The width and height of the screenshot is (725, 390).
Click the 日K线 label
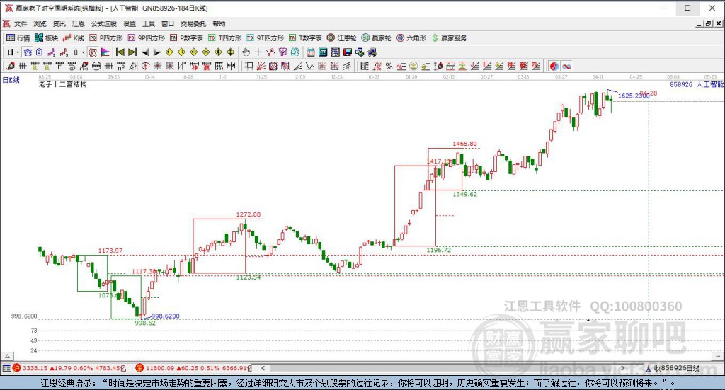click(x=11, y=80)
